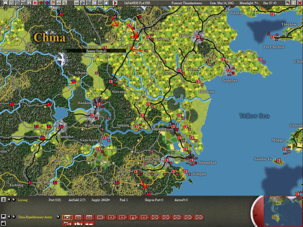Click the black flag icon beside China Expeditionary Army
Screen dimensions: 303x227
4,216
